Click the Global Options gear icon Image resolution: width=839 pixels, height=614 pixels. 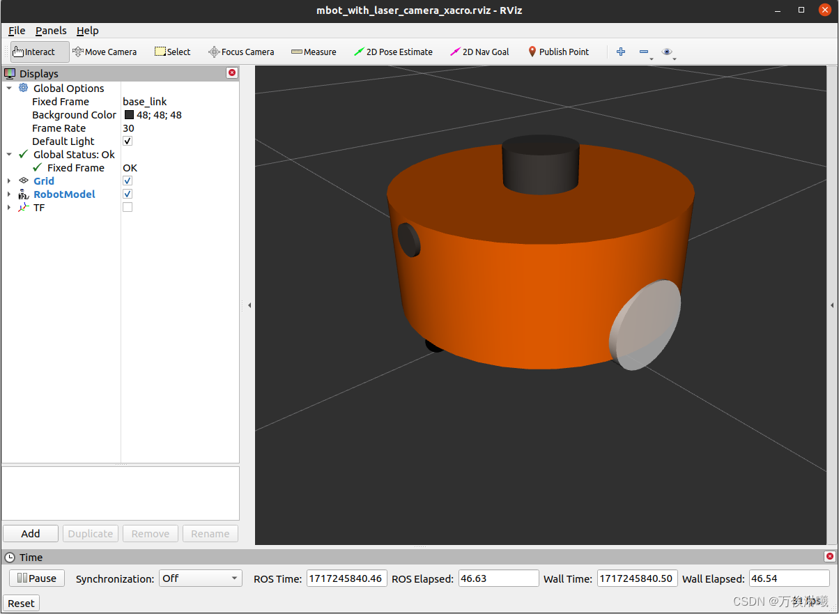(x=24, y=88)
